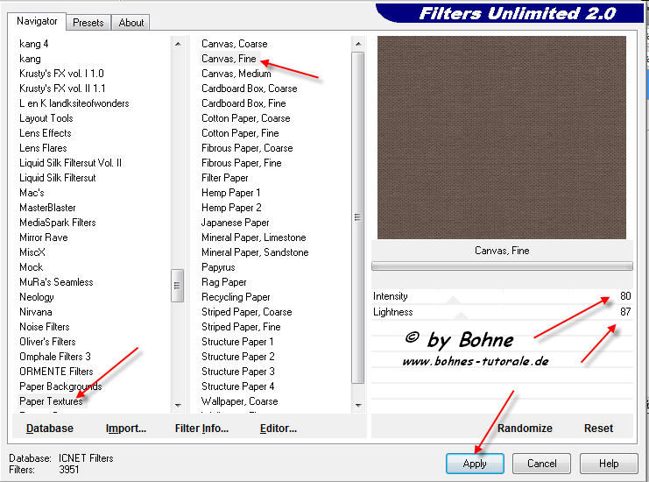
Task: Adjust the Intensity slider row
Action: (x=501, y=296)
